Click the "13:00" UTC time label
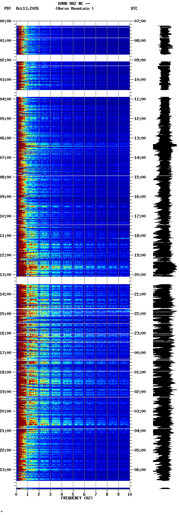 point(140,138)
